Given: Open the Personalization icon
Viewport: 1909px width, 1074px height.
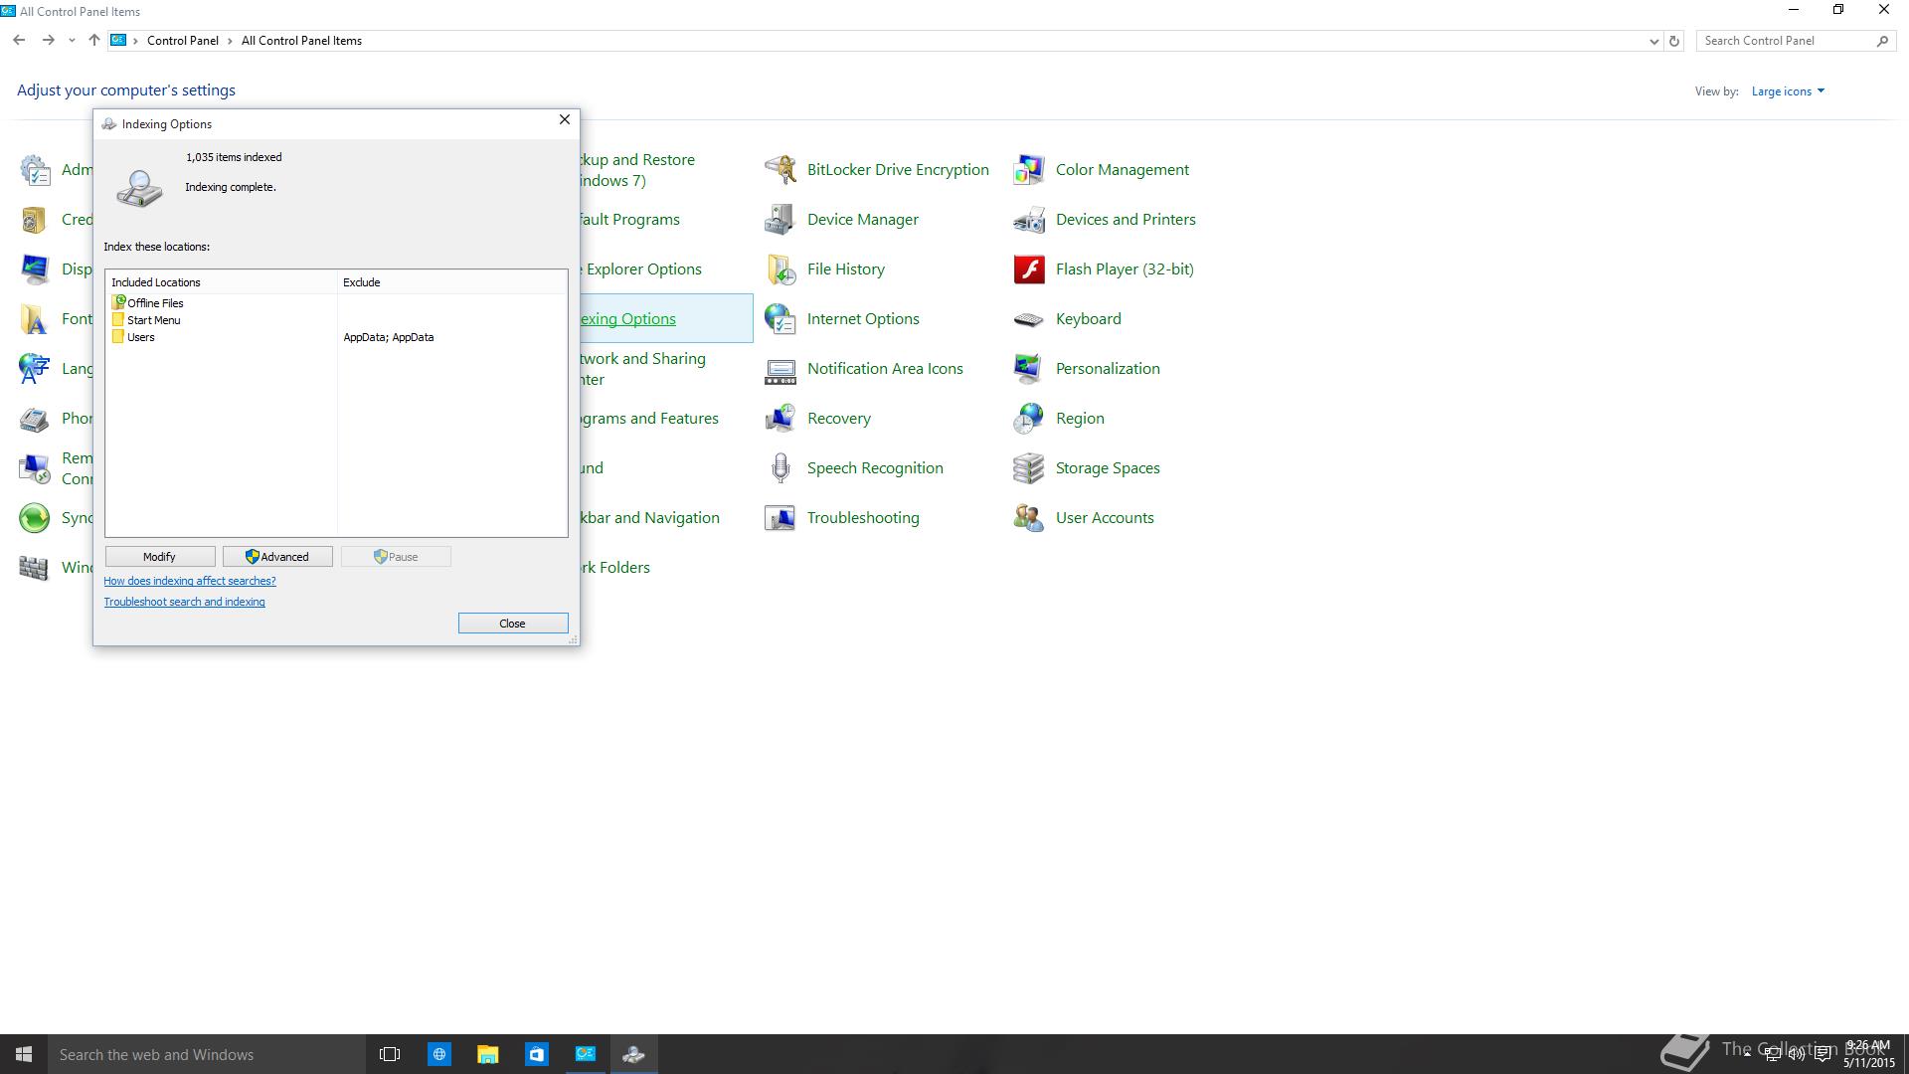Looking at the screenshot, I should [1029, 369].
